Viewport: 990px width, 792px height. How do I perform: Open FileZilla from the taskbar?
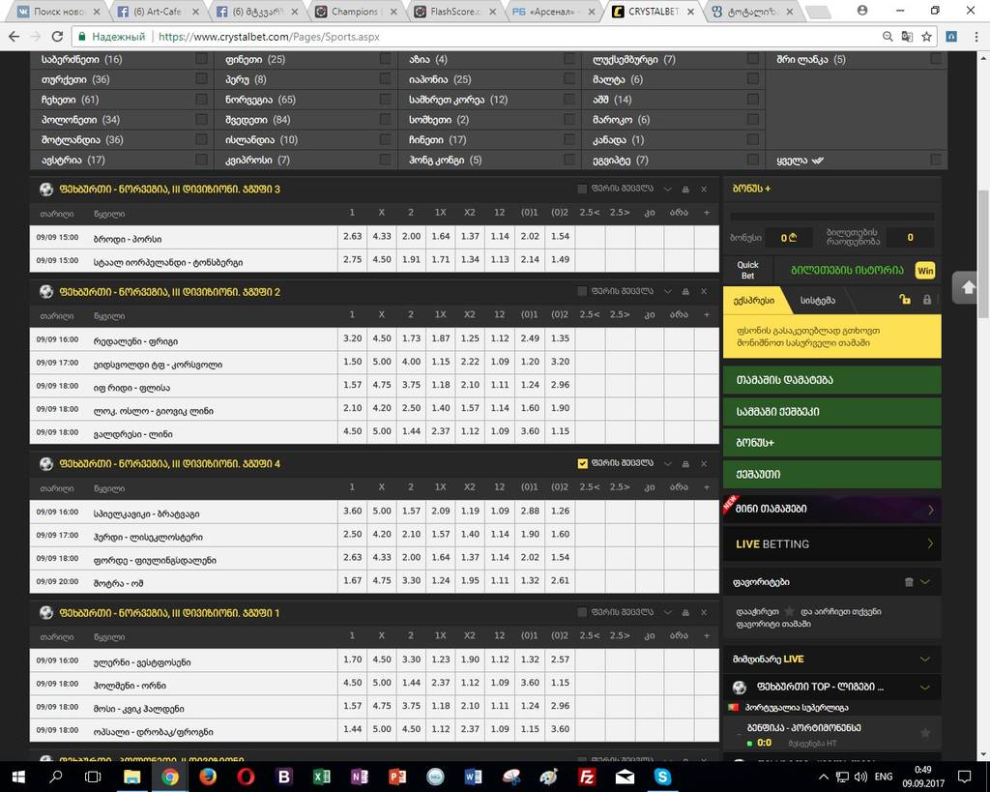(x=587, y=777)
